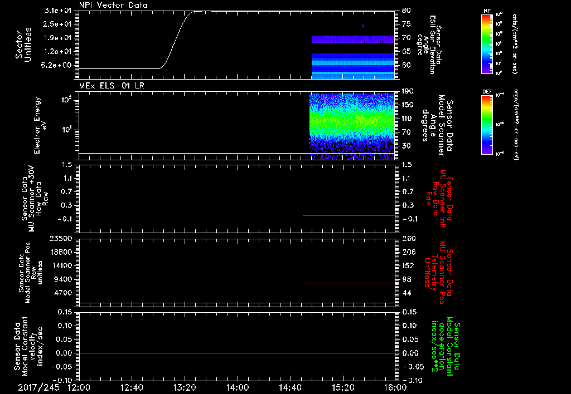Click the NF color bar gradient
The image size is (571, 394).
(487, 44)
